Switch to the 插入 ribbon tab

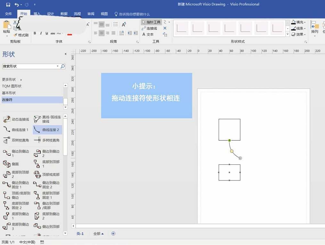click(x=37, y=14)
